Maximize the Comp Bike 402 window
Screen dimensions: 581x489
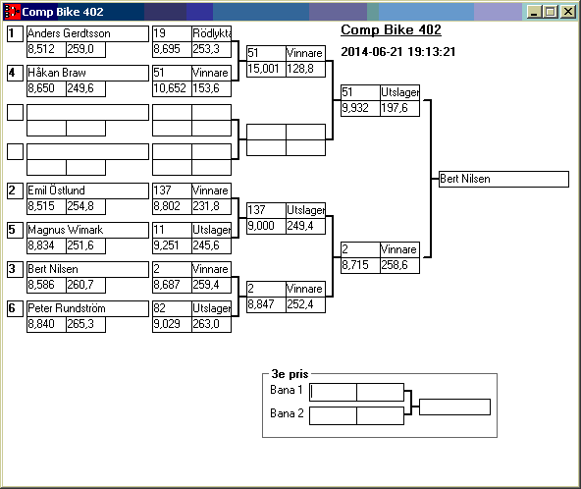pyautogui.click(x=551, y=12)
